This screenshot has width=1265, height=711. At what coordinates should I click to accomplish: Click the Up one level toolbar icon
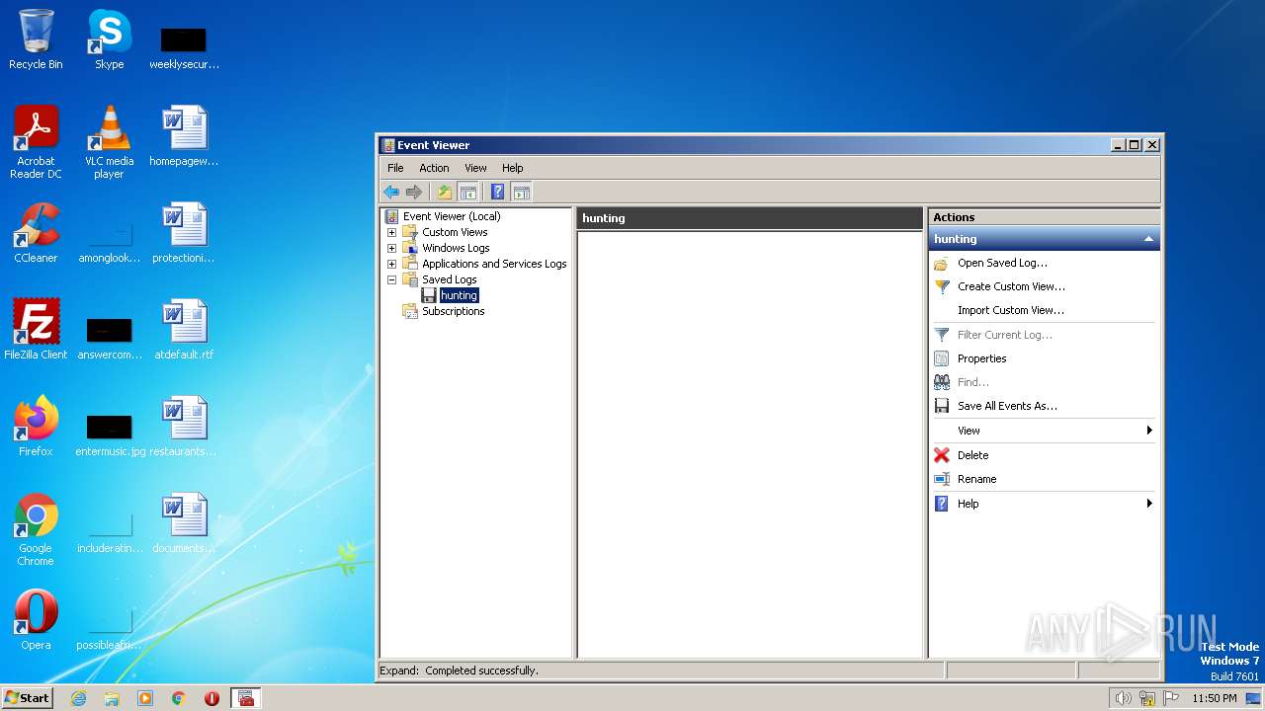coord(445,192)
